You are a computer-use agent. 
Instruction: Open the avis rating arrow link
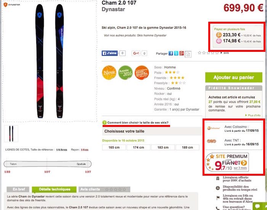(x=225, y=53)
